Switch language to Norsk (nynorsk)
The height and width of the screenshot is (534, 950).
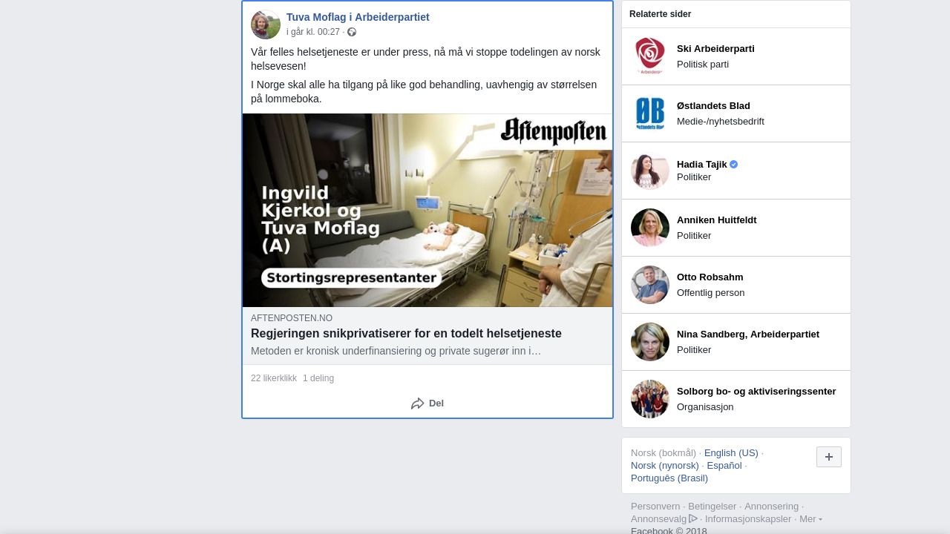[x=665, y=466]
